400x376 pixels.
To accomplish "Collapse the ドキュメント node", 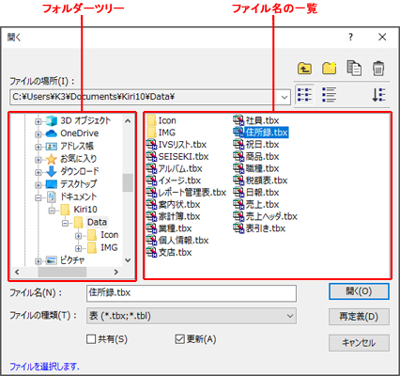I will (38, 197).
